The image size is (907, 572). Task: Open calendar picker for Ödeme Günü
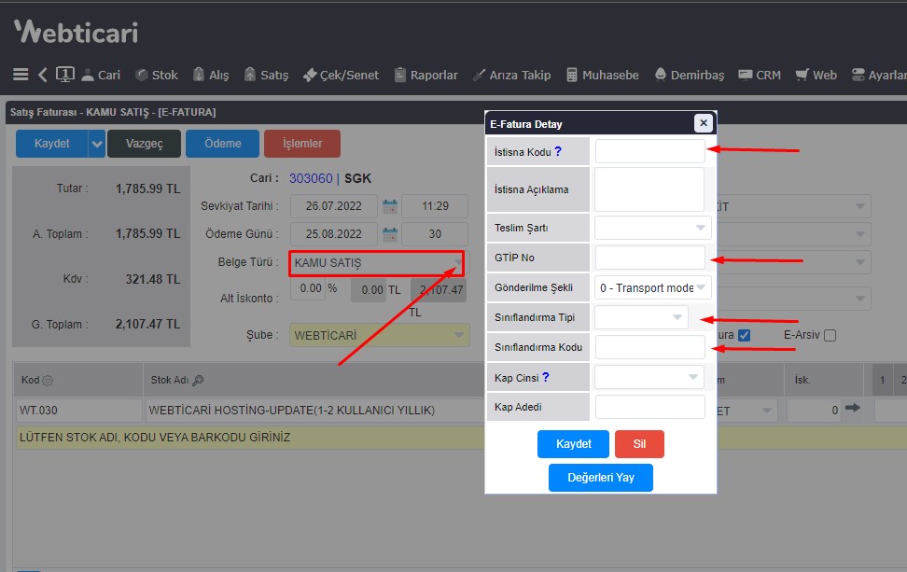389,234
